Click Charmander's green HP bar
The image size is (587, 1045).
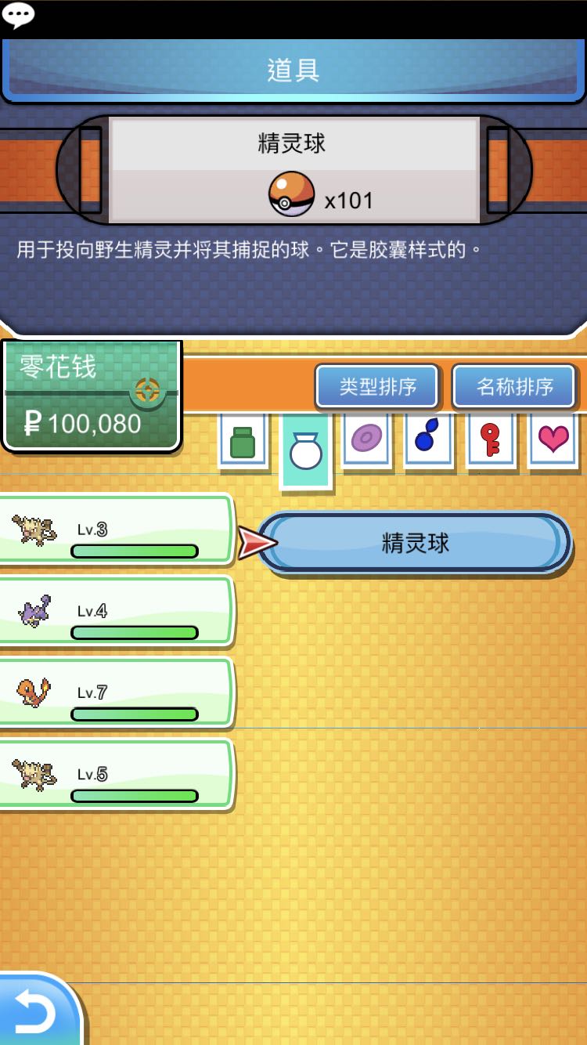135,714
